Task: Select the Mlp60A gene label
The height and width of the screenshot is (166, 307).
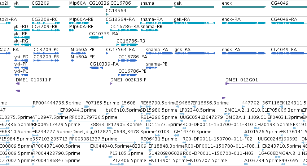Action: [x=78, y=3]
